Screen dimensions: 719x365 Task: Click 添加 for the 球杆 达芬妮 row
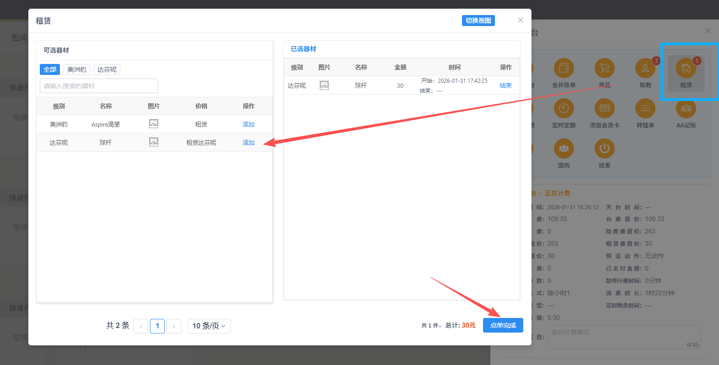[x=248, y=143]
